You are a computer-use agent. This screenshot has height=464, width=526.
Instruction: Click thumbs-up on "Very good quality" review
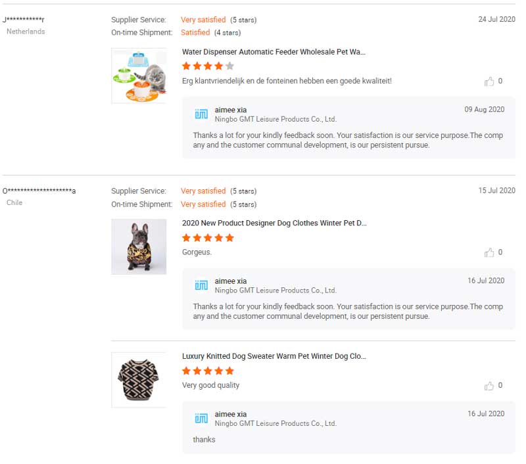tap(489, 386)
